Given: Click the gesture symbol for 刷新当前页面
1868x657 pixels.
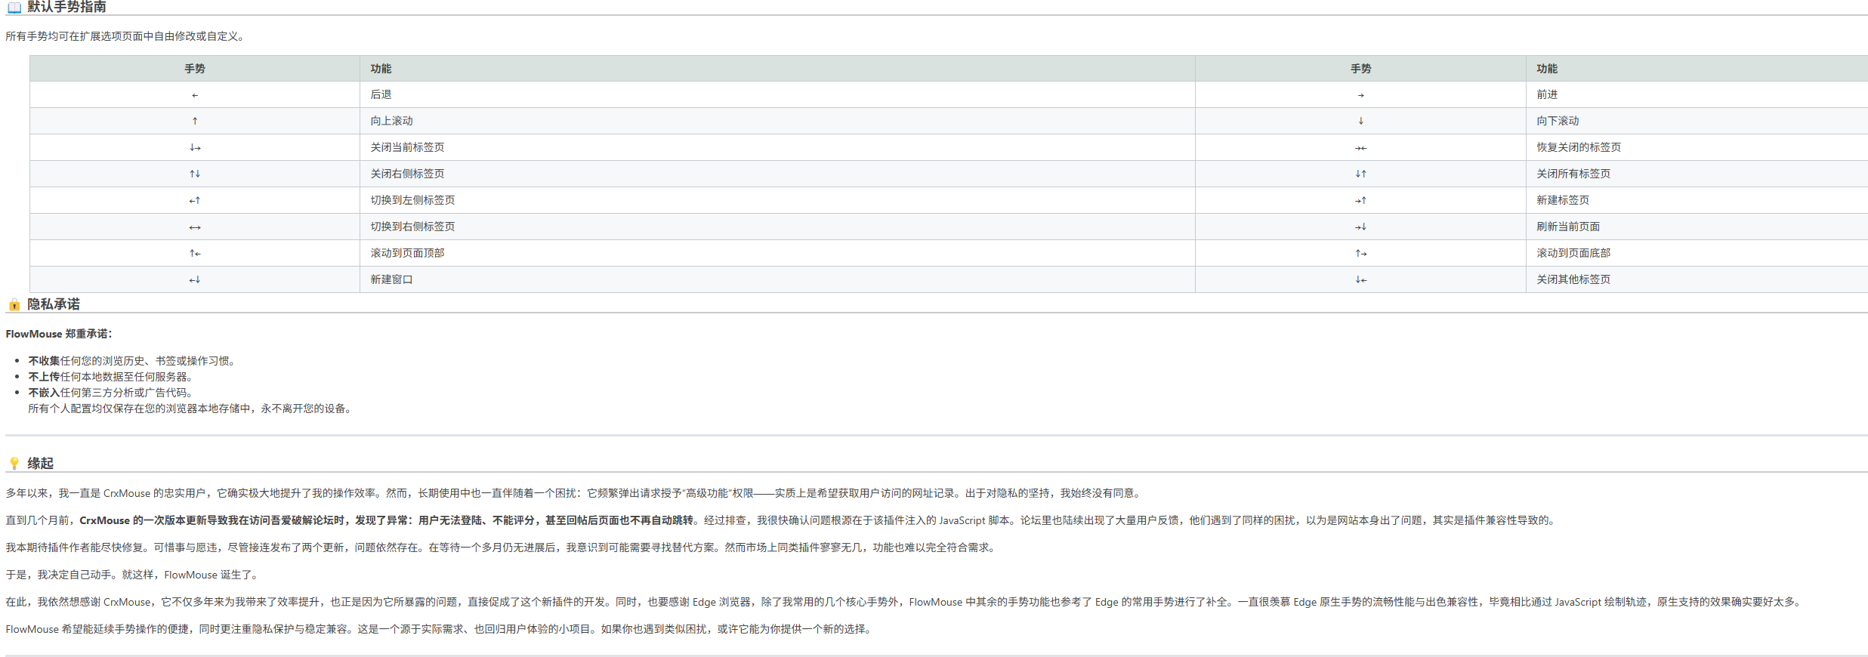Looking at the screenshot, I should coord(1360,227).
